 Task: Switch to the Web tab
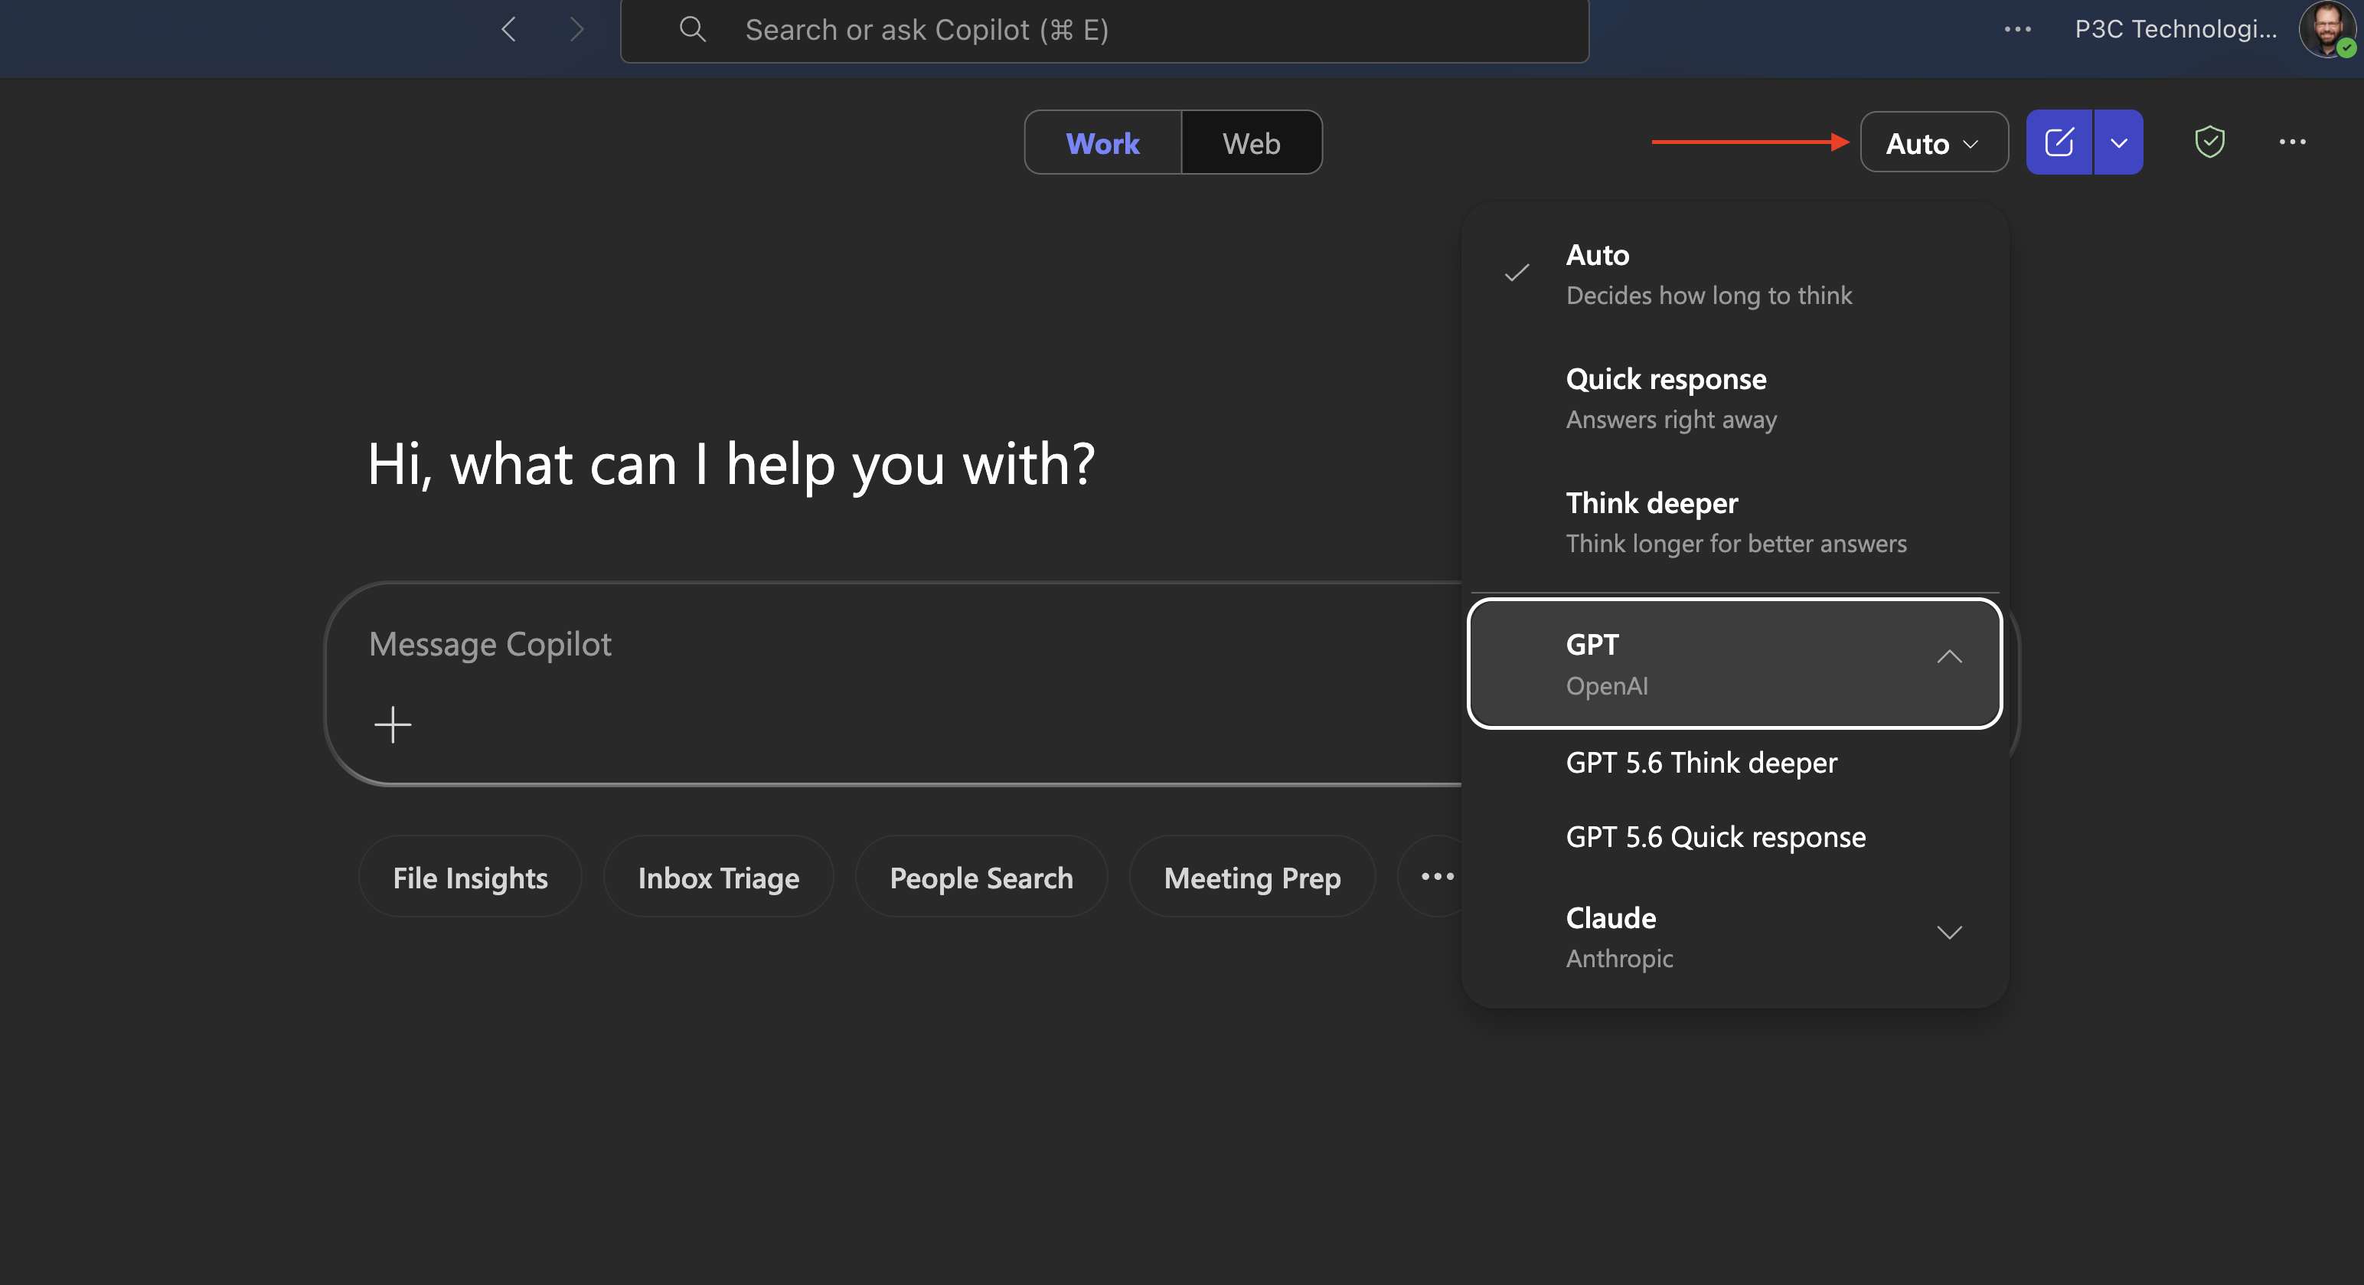1252,143
